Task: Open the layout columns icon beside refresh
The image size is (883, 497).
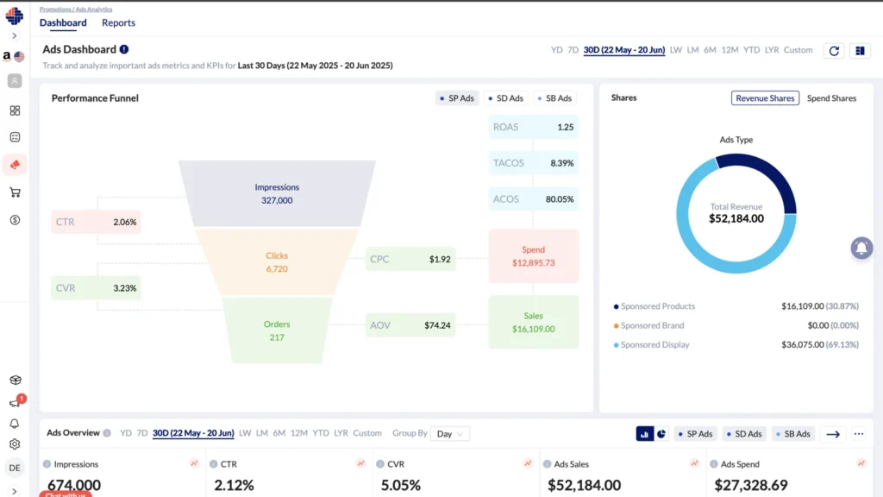Action: (x=860, y=51)
